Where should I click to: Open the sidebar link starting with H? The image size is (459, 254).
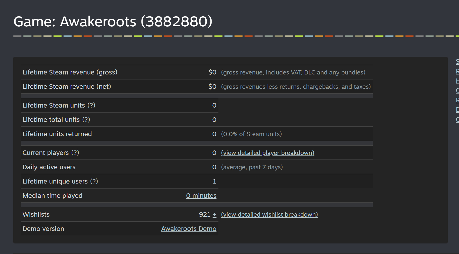point(457,81)
